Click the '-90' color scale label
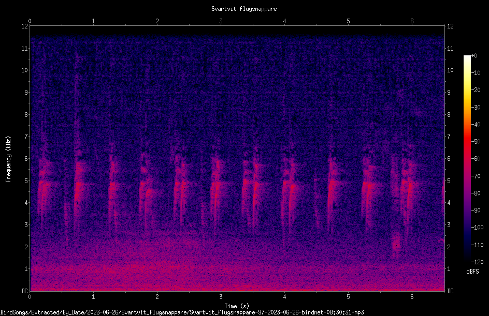The width and height of the screenshot is (489, 316). click(476, 210)
